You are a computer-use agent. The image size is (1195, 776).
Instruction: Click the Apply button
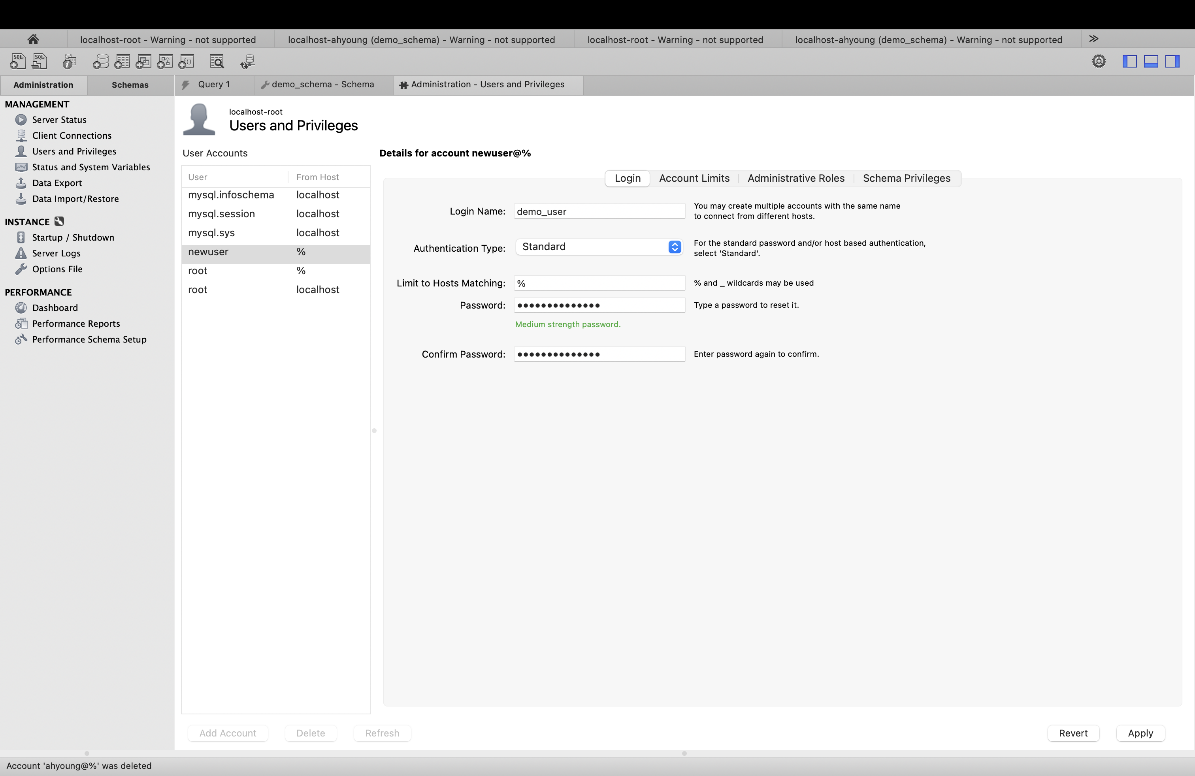tap(1140, 733)
